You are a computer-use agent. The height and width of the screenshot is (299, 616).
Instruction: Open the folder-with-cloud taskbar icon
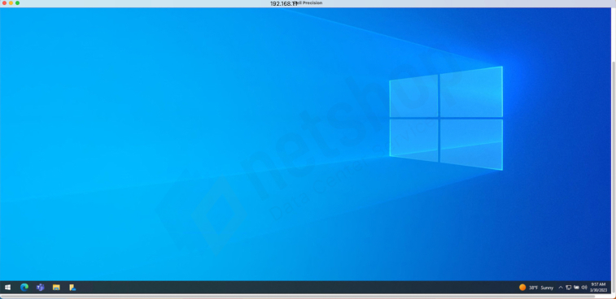72,288
